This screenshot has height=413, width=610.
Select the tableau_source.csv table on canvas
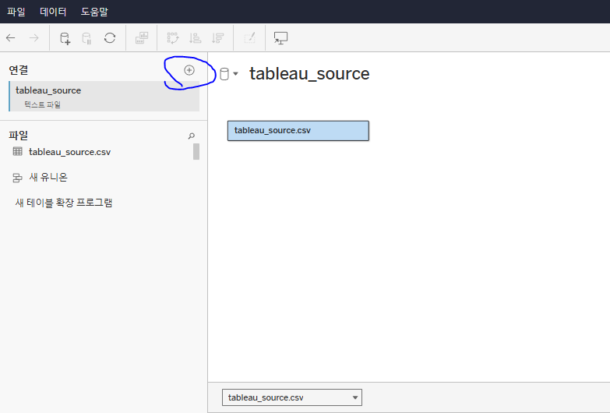pos(298,131)
